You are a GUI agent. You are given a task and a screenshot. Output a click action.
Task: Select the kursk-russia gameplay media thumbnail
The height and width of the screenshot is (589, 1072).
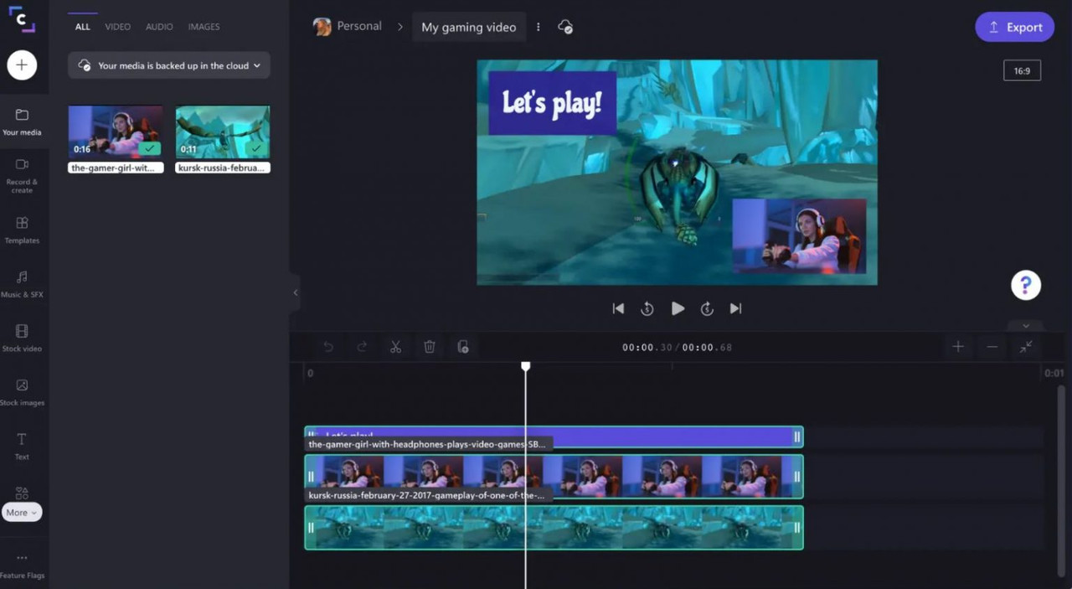coord(223,132)
